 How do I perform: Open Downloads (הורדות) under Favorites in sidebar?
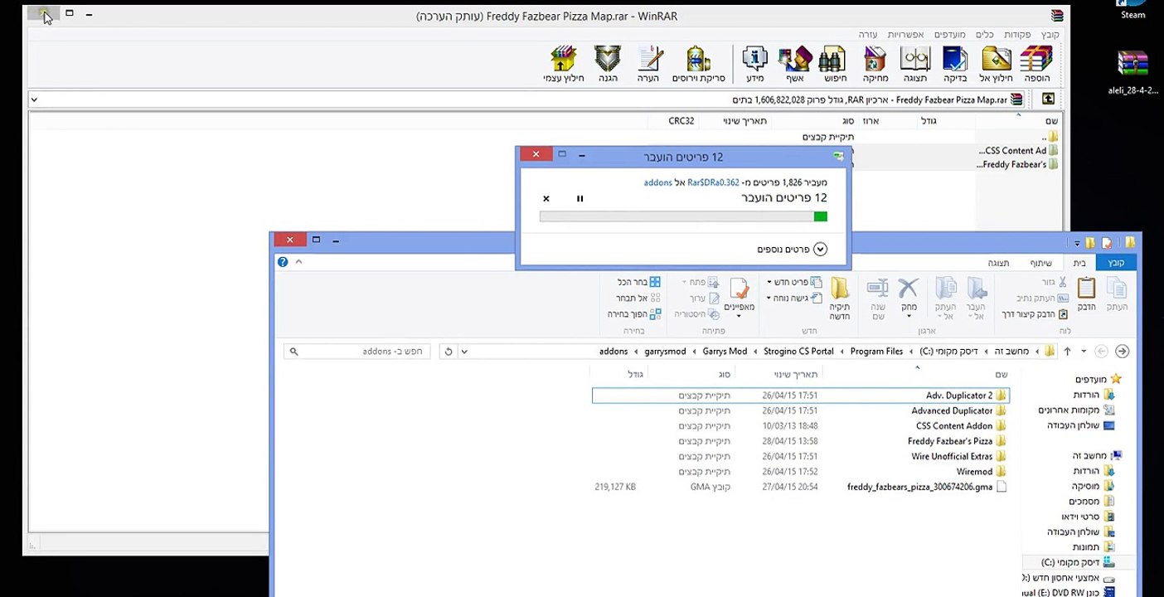(1093, 395)
